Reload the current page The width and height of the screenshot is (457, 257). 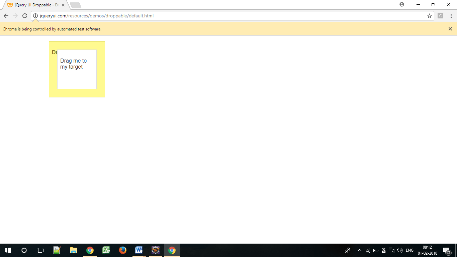[24, 15]
